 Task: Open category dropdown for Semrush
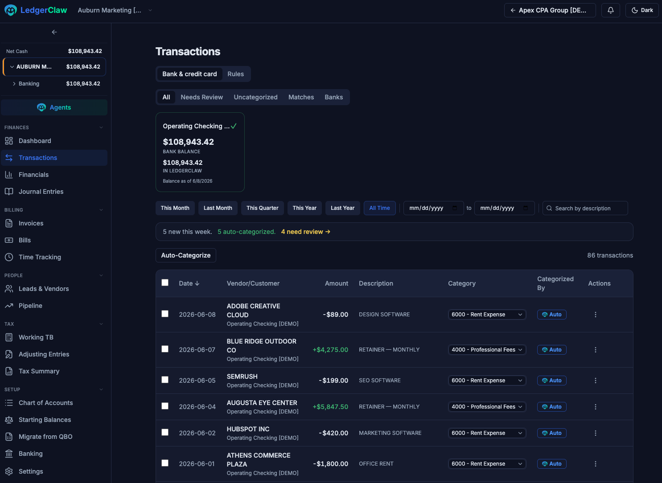pos(487,381)
